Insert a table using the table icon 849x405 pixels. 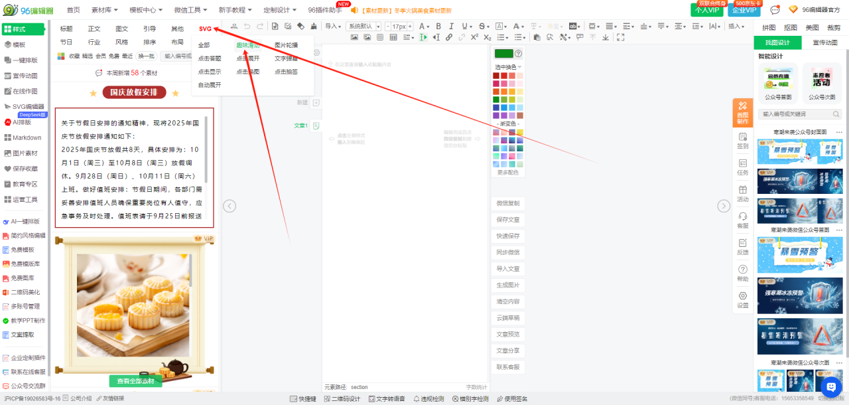393,37
